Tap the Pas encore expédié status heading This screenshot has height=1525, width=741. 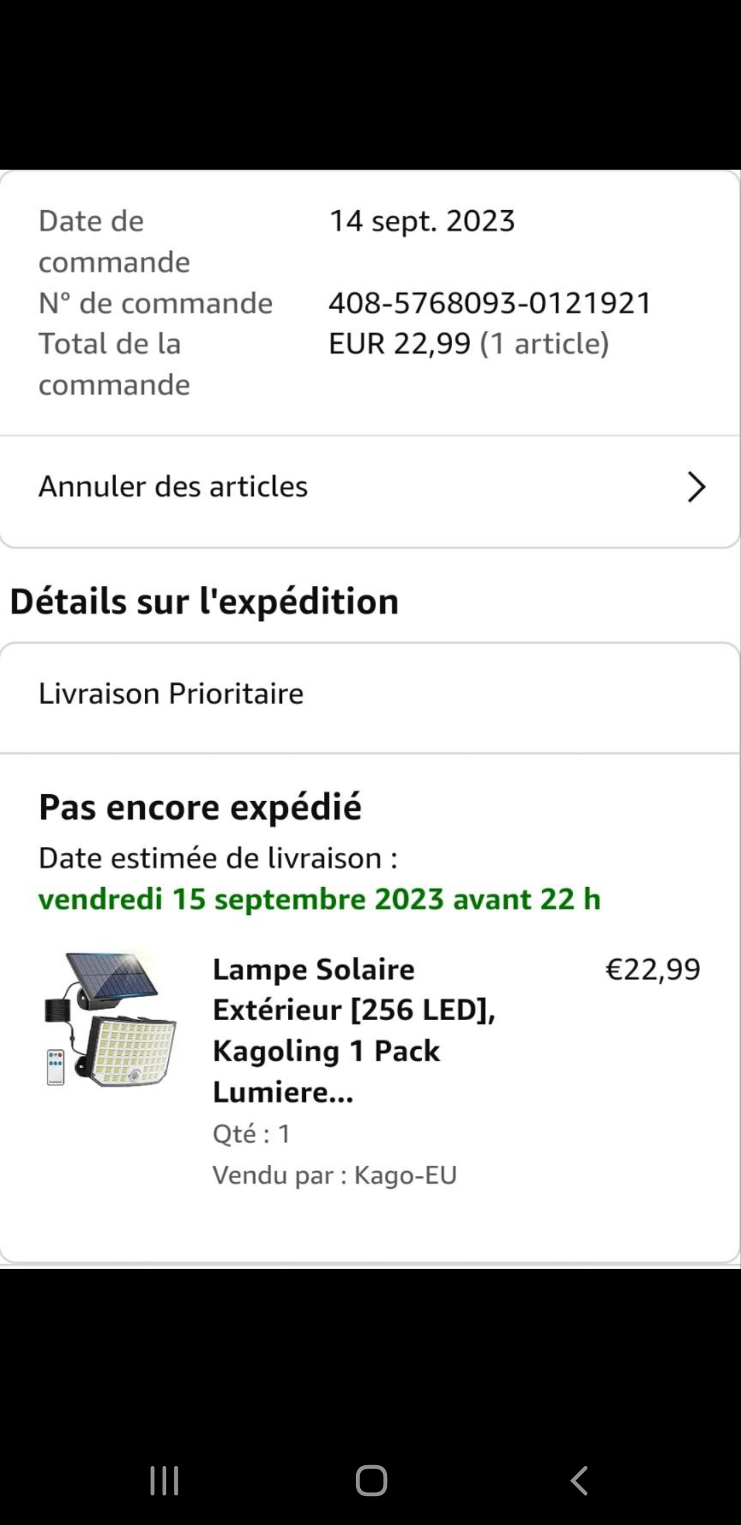coord(200,807)
